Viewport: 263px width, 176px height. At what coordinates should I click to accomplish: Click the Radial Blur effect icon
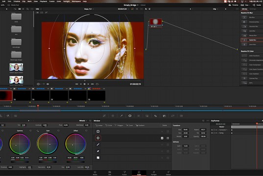click(x=244, y=40)
